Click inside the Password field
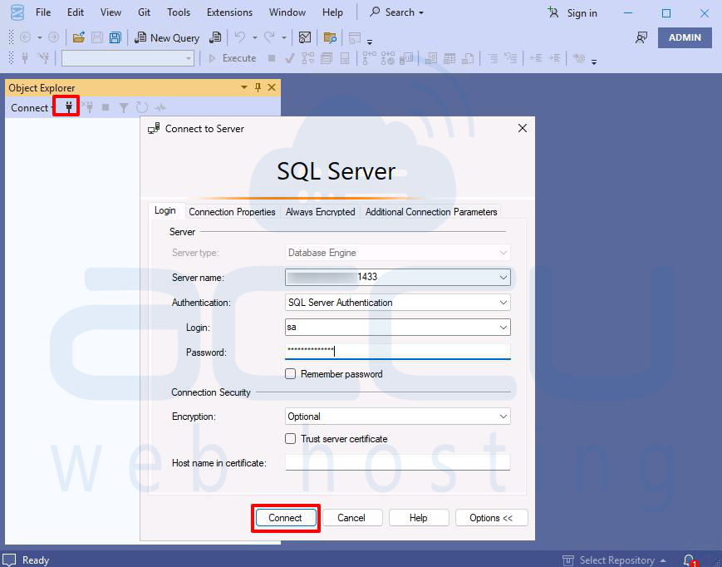 (x=390, y=351)
